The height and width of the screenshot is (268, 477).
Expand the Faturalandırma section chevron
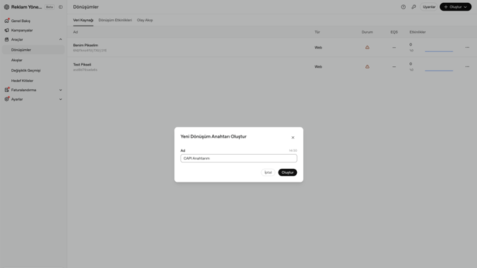pyautogui.click(x=61, y=90)
